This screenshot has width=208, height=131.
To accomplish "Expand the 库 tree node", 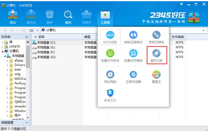I will click(2, 42).
